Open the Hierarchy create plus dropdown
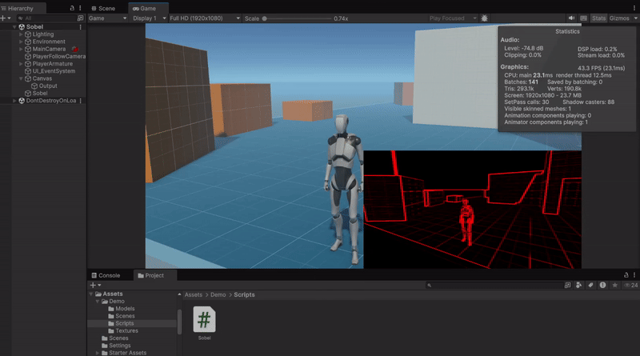 click(6, 18)
